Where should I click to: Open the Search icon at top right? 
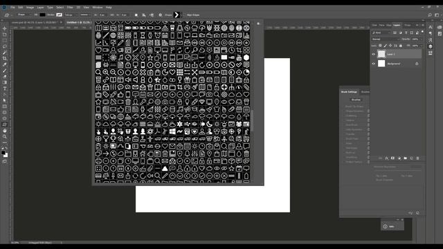[x=430, y=15]
